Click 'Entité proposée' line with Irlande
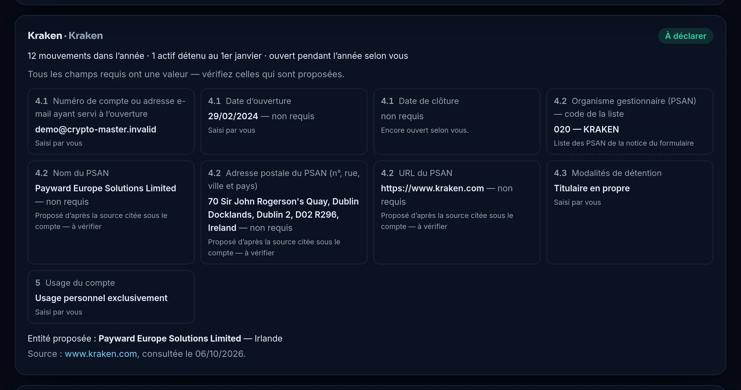 coord(155,338)
